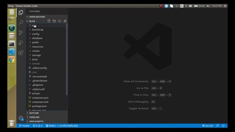This screenshot has width=235, height=132.
Task: Open the Trash in the dock
Action: 12,123
